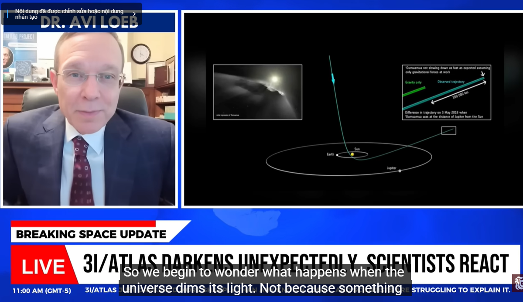Click the green Gravity only bar
Image resolution: width=523 pixels, height=304 pixels.
(413, 91)
